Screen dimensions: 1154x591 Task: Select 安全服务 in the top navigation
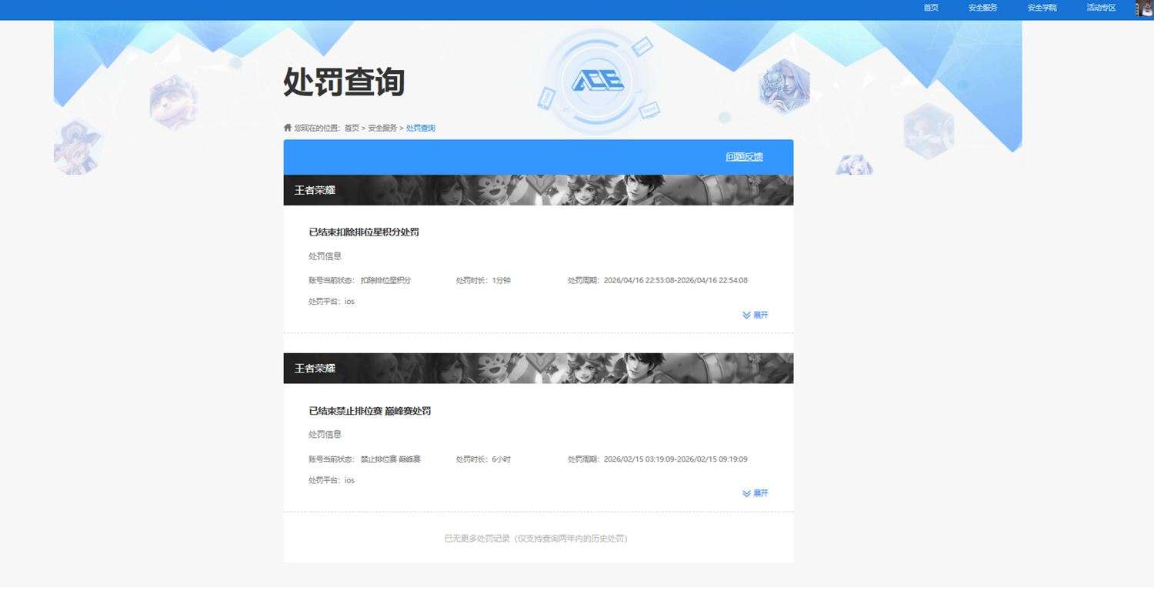click(x=982, y=8)
